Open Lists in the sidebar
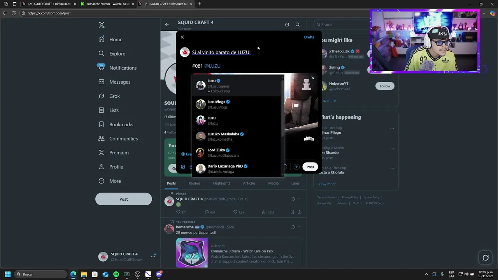This screenshot has height=280, width=498. (109, 110)
